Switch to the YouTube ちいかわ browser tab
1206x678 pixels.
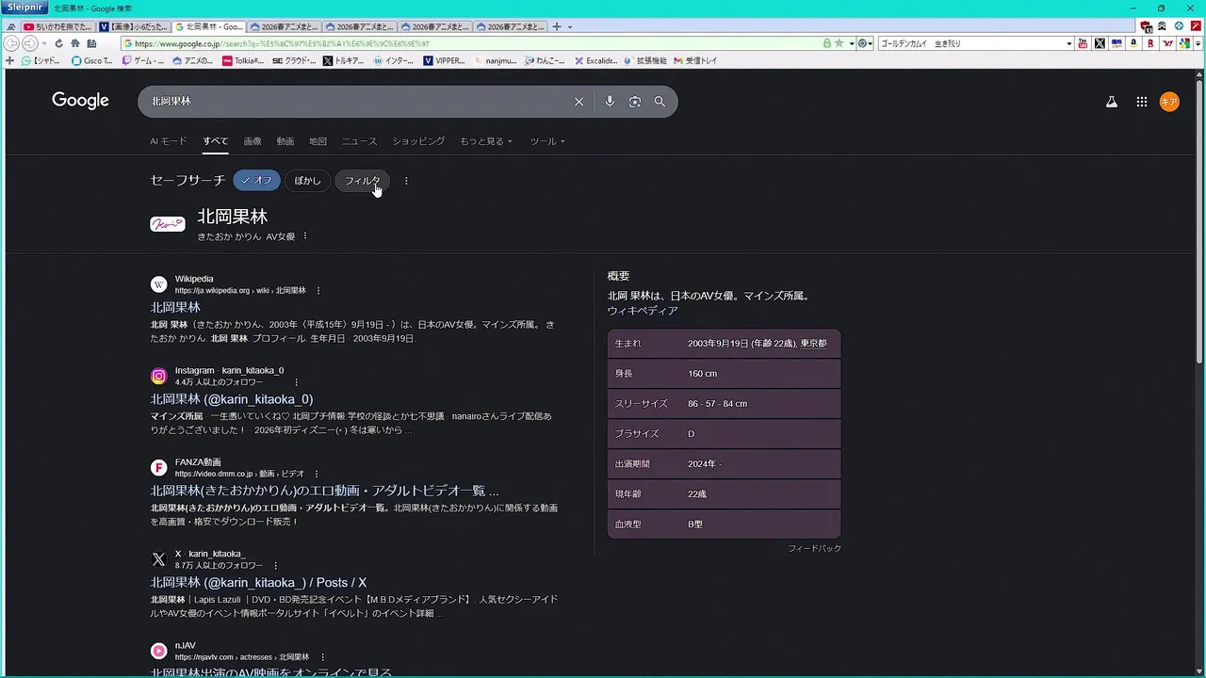tap(57, 27)
